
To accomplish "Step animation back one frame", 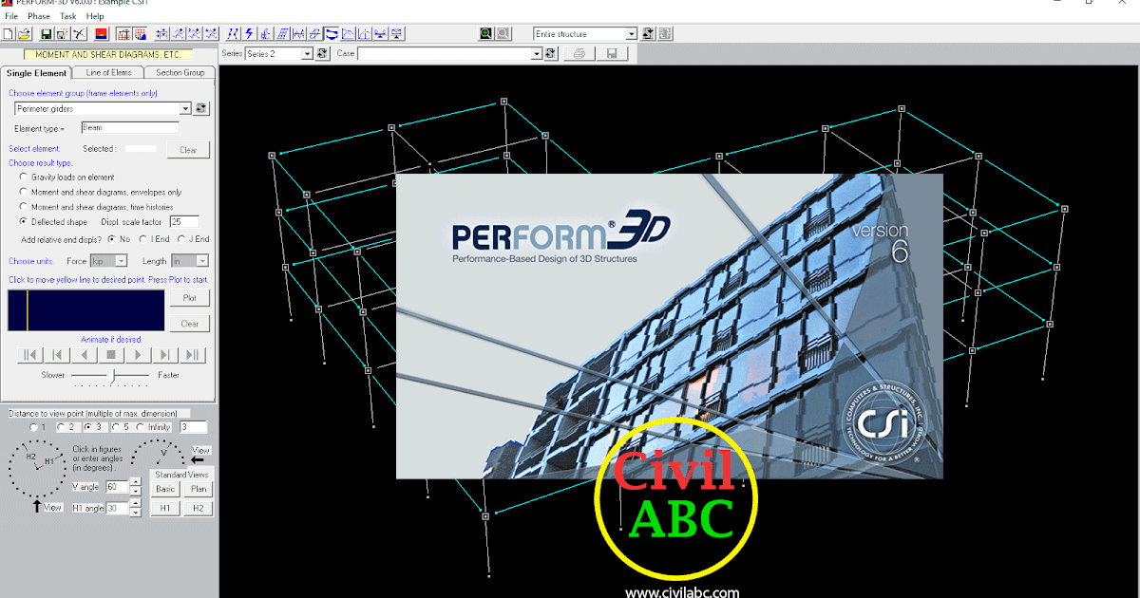I will point(57,355).
